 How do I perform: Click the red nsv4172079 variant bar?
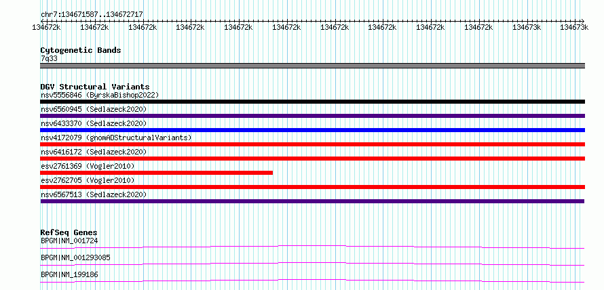pos(312,144)
